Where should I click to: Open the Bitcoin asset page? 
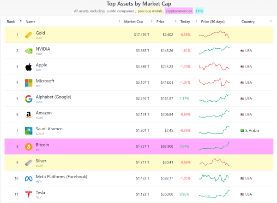(42, 145)
